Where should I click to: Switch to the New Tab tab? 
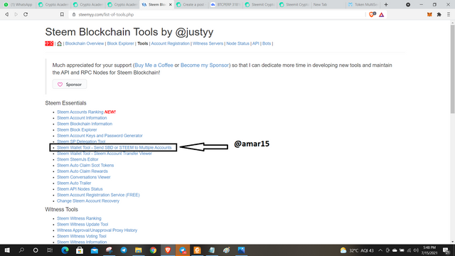coord(328,5)
